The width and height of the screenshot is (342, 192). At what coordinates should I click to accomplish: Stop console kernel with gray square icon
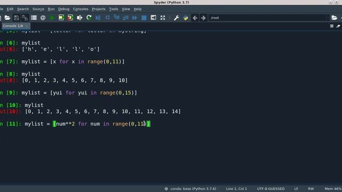(x=332, y=26)
